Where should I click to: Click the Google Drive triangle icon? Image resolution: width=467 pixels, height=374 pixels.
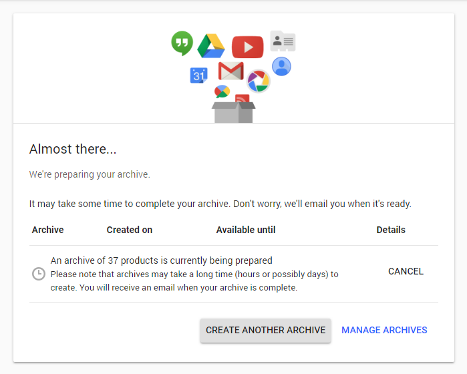[x=210, y=45]
